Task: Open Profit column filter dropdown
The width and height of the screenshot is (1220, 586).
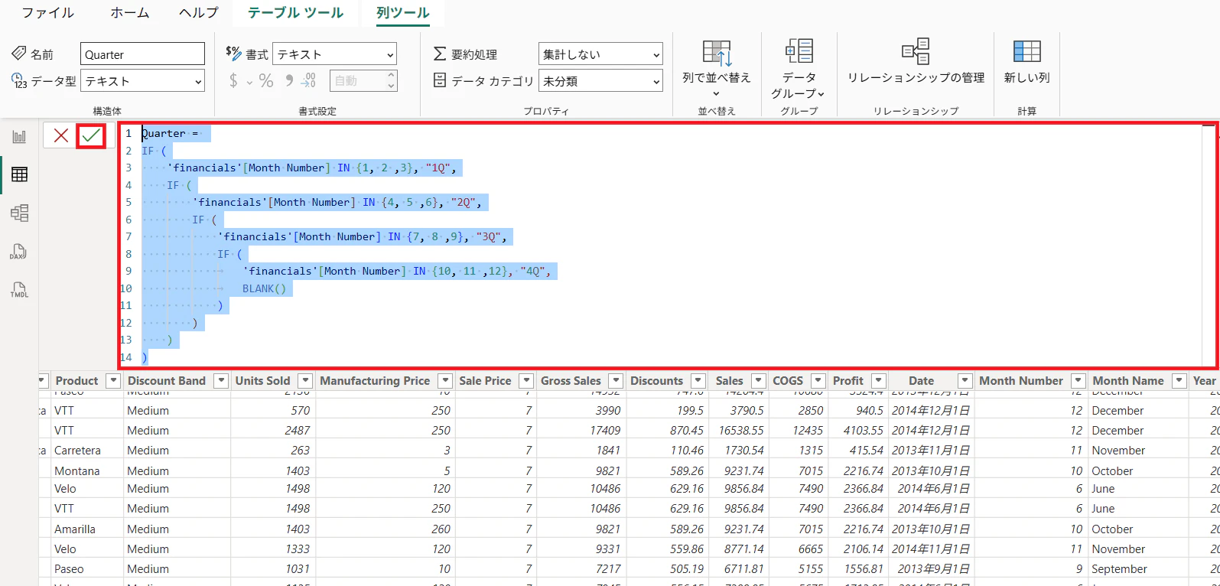Action: tap(879, 380)
